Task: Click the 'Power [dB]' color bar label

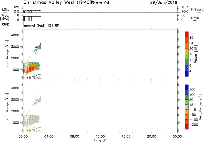Action: pos(196,54)
